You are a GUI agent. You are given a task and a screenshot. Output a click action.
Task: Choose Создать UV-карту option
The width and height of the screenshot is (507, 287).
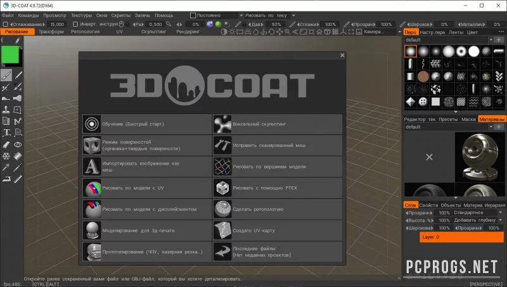(x=278, y=231)
